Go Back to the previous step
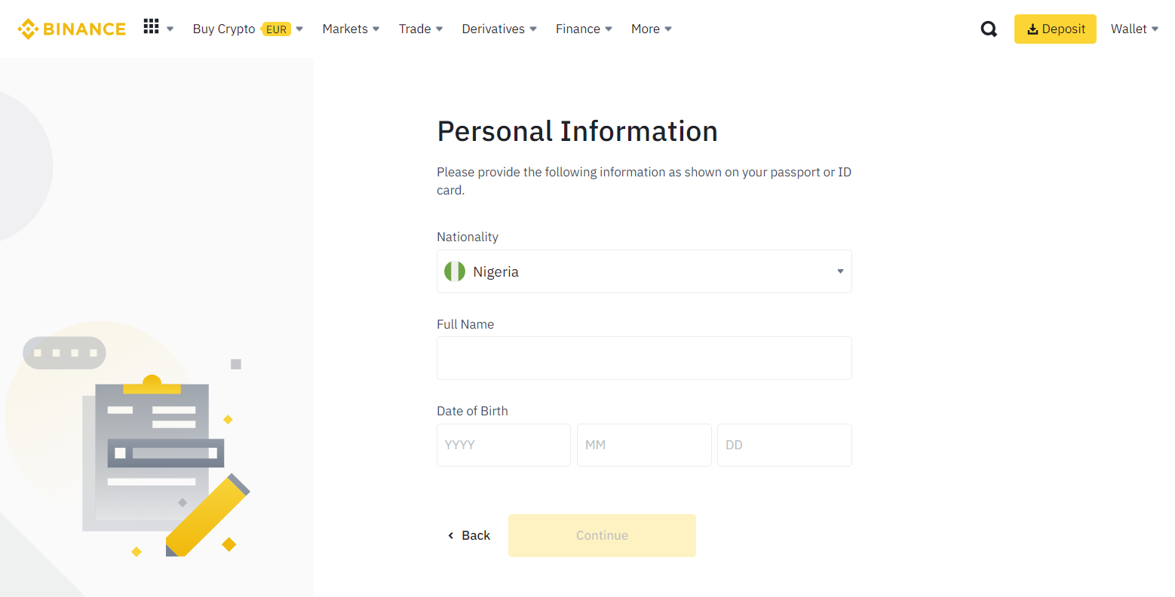Screen dimensions: 1175x597 coord(469,535)
